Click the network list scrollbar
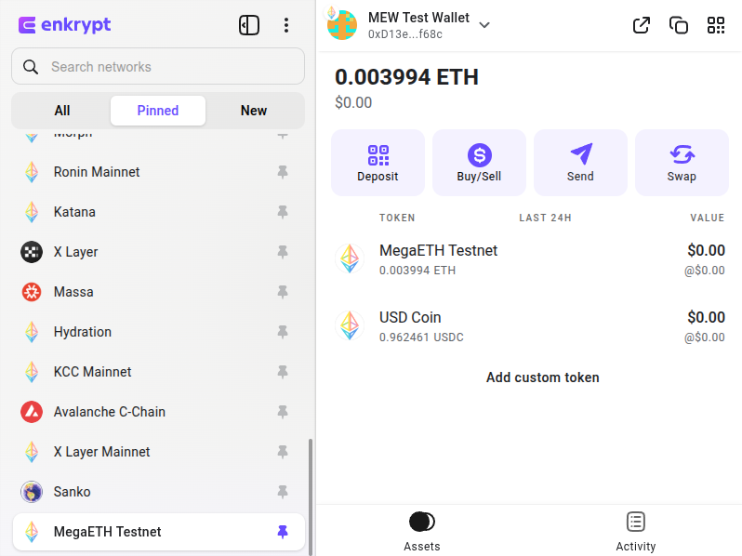 point(311,496)
